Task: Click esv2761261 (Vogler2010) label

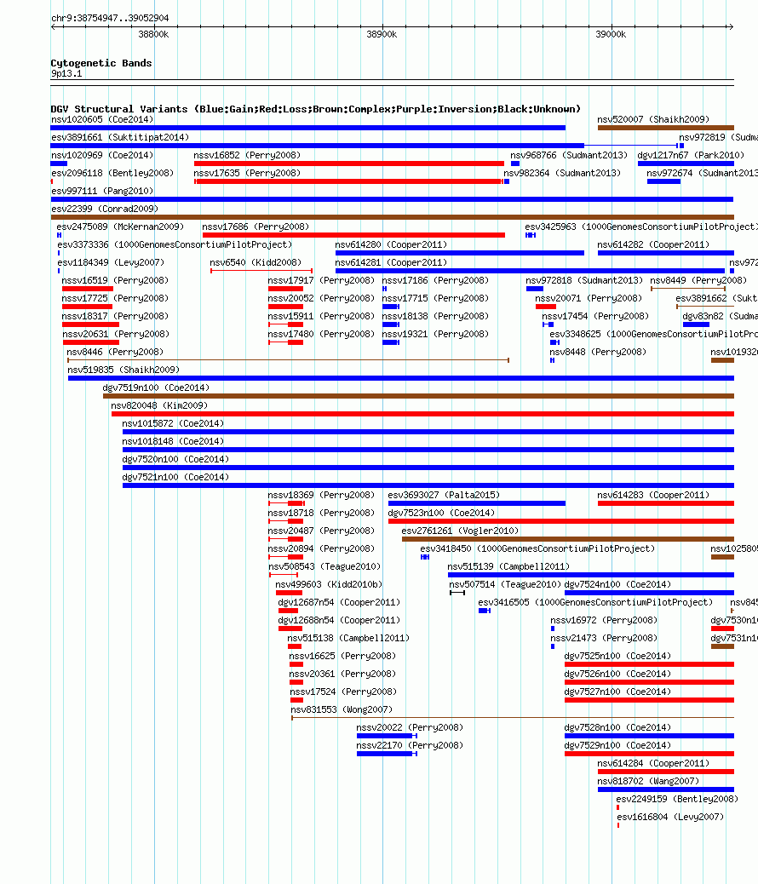Action: (460, 531)
